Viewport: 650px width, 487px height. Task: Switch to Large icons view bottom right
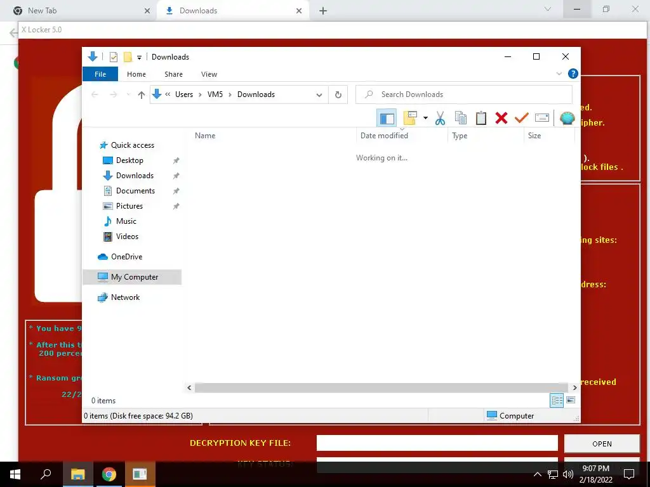click(571, 400)
